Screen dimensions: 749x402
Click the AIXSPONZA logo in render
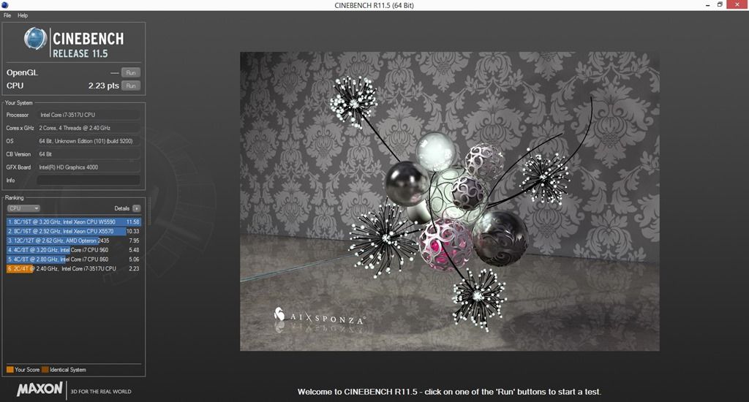(x=320, y=316)
